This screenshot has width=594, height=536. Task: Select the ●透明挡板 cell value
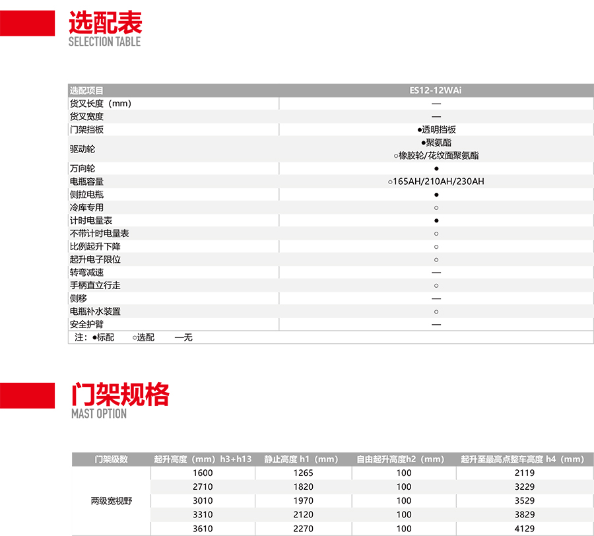coord(436,129)
